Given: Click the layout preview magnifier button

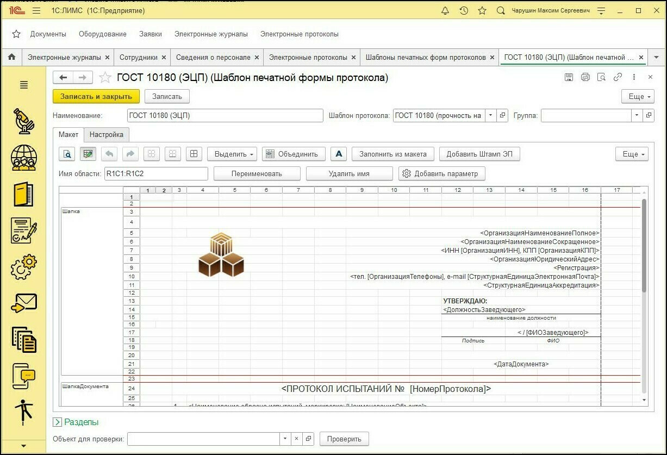Looking at the screenshot, I should 67,154.
